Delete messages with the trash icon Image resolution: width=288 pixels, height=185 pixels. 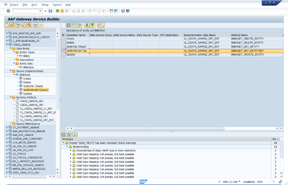click(x=69, y=134)
